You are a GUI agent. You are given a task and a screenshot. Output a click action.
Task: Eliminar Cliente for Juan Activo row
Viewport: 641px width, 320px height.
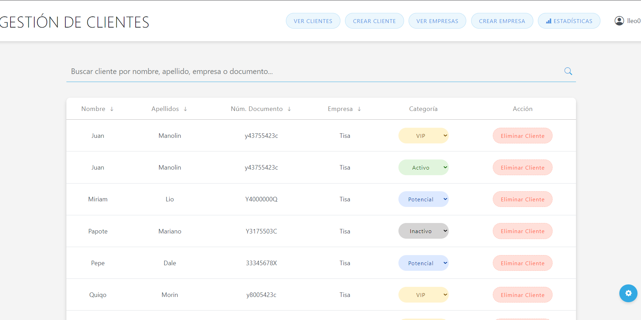click(523, 168)
